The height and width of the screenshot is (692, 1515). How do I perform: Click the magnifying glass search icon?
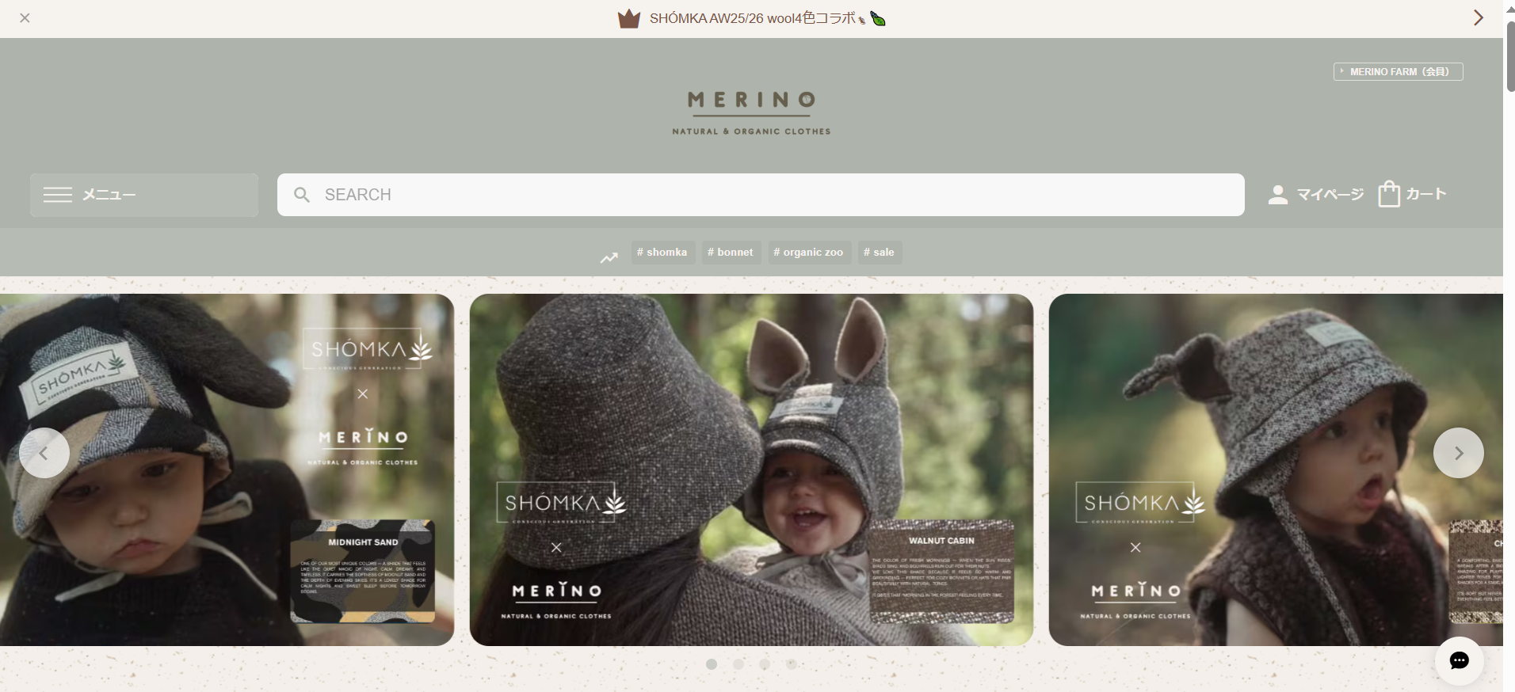click(x=302, y=195)
